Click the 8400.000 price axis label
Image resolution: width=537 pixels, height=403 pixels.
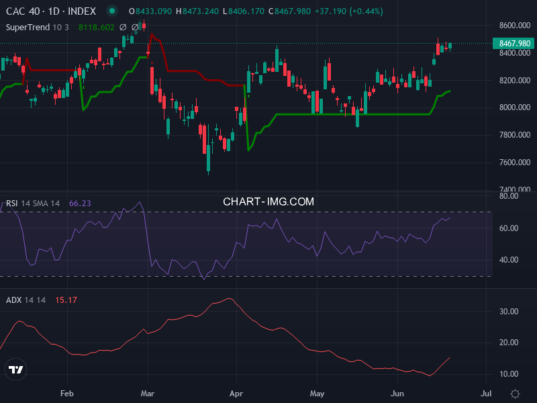click(x=515, y=53)
